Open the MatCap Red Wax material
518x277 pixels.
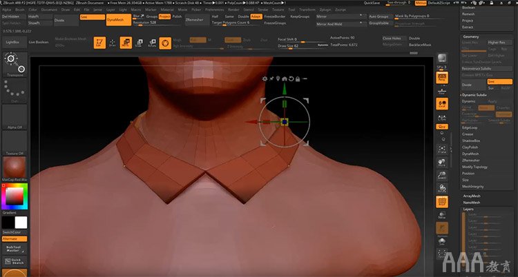tap(15, 170)
